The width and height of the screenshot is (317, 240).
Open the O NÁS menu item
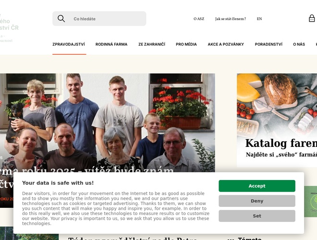299,44
